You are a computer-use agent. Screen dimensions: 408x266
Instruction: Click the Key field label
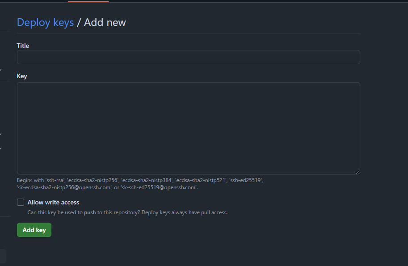click(22, 76)
